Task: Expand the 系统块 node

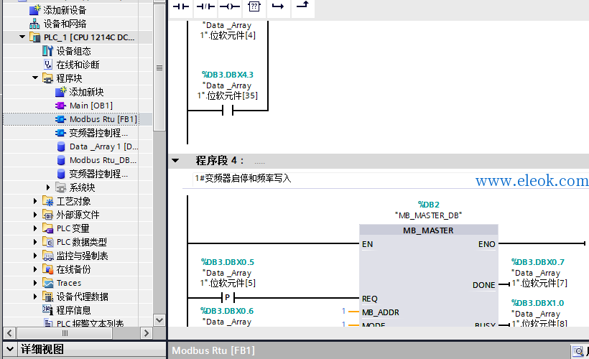Action: pyautogui.click(x=48, y=187)
